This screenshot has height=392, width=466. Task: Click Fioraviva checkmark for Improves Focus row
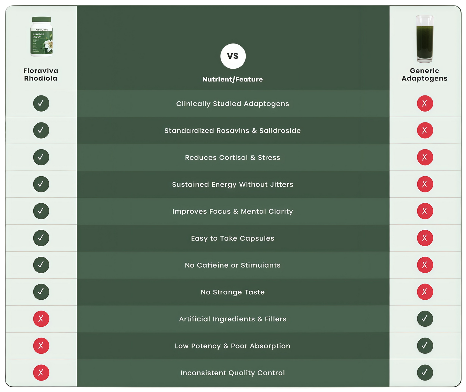pos(41,211)
